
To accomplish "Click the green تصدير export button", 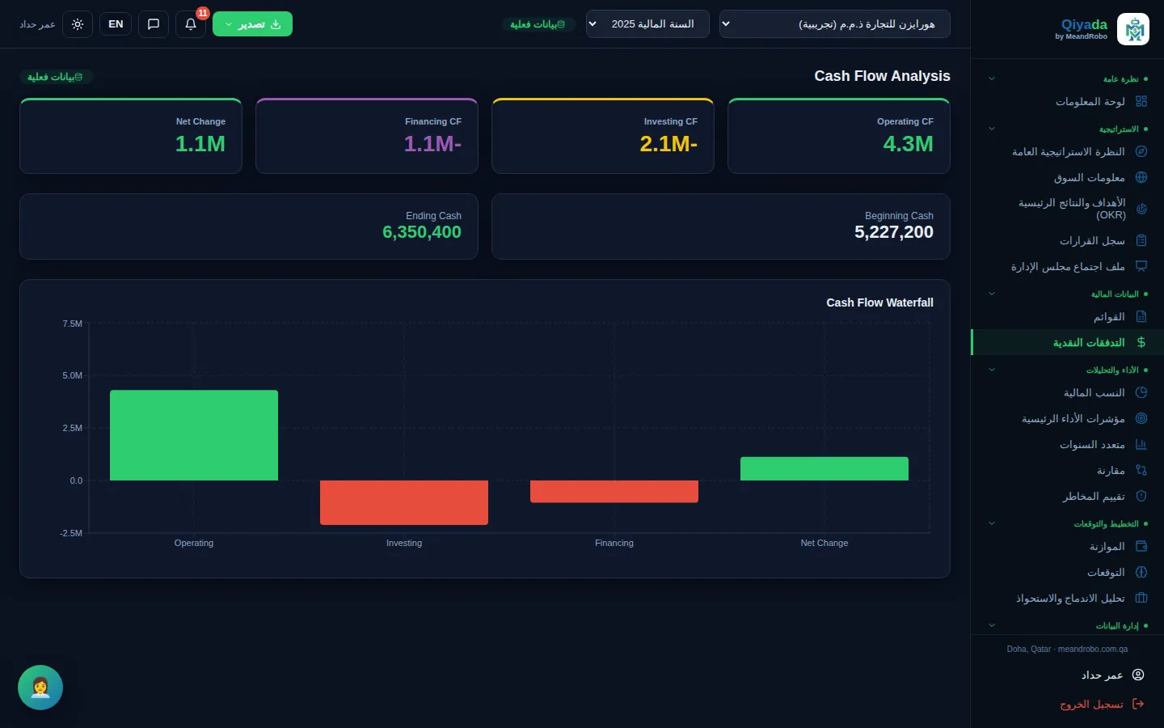I will pyautogui.click(x=252, y=24).
